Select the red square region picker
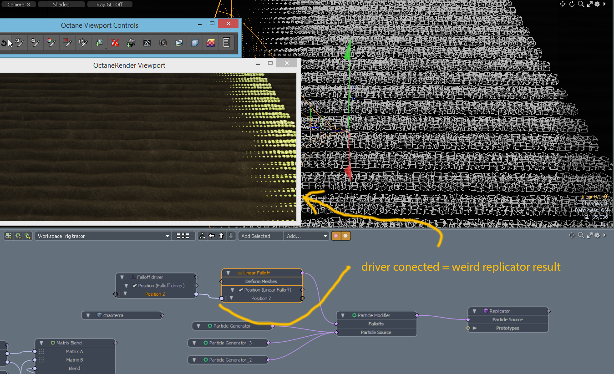 coord(67,43)
